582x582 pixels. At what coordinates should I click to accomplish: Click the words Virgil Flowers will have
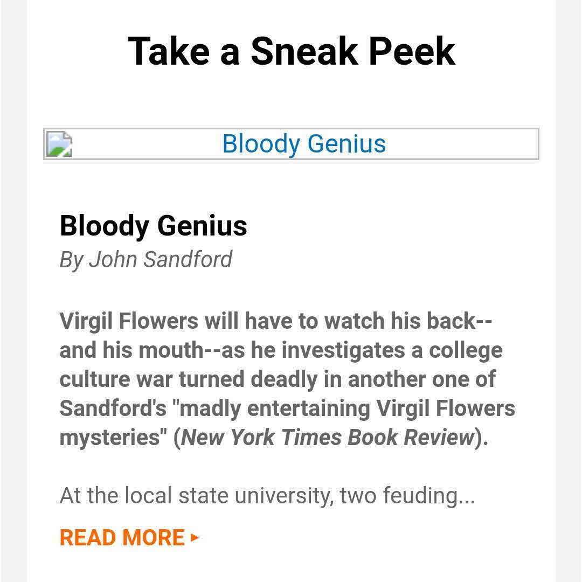click(x=171, y=321)
